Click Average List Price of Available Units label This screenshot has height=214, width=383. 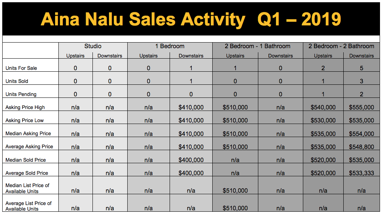pyautogui.click(x=28, y=206)
